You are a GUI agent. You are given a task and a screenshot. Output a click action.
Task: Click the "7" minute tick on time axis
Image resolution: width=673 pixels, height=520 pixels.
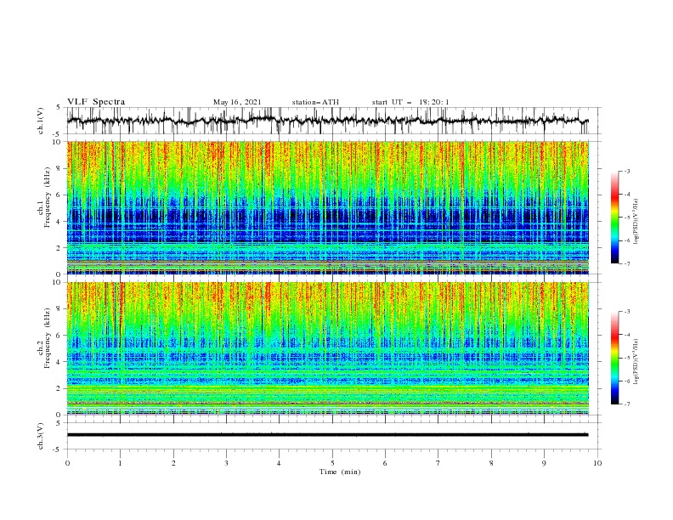tap(438, 463)
